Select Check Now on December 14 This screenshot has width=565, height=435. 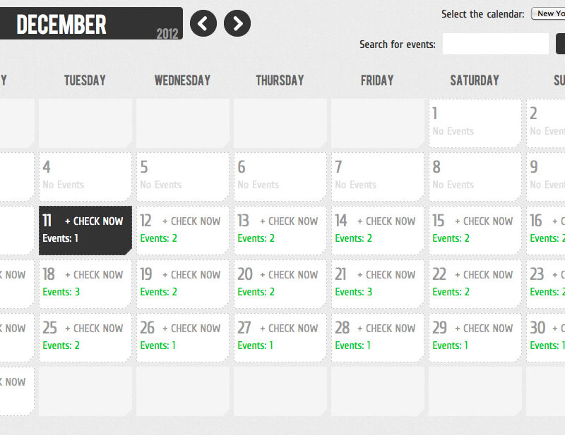click(386, 221)
